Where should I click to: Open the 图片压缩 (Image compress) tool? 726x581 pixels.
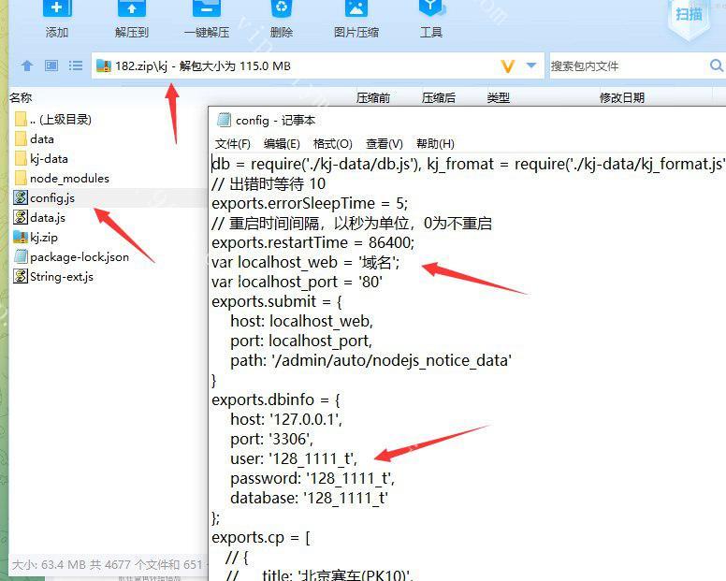tap(356, 10)
